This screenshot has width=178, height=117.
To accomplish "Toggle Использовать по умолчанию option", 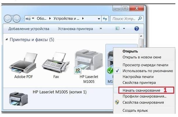I will click(148, 71).
